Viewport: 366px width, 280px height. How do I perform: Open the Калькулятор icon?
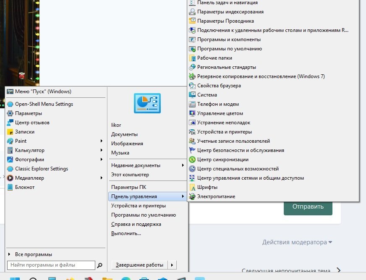tap(10, 150)
